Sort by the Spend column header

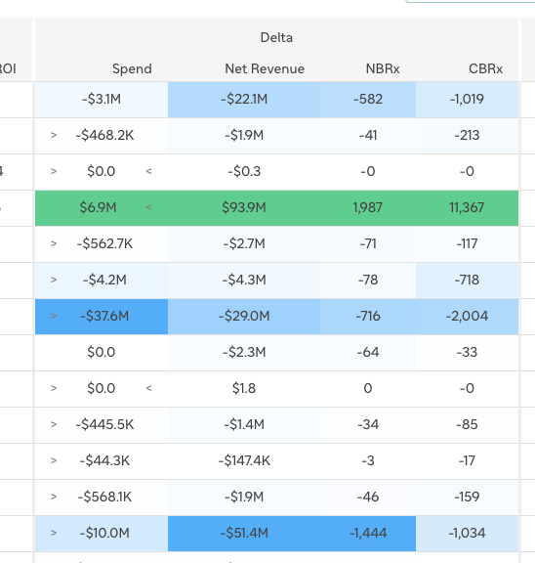tap(132, 68)
